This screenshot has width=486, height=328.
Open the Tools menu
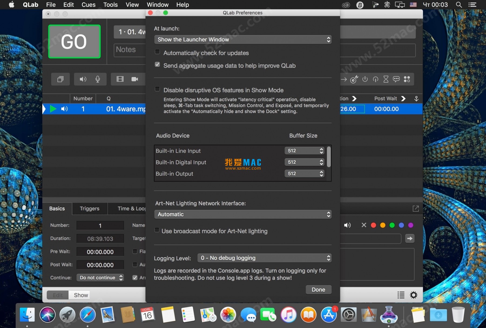[x=110, y=5]
